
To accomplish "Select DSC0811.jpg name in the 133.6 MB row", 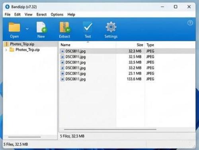I will [x=76, y=79].
